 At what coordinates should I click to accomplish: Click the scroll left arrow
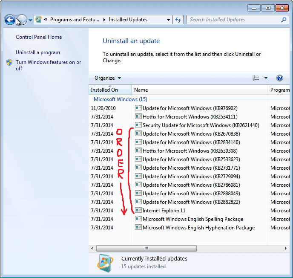click(92, 248)
